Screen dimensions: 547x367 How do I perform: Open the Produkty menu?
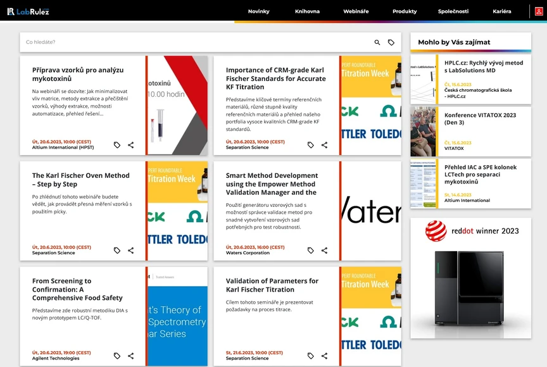click(405, 11)
